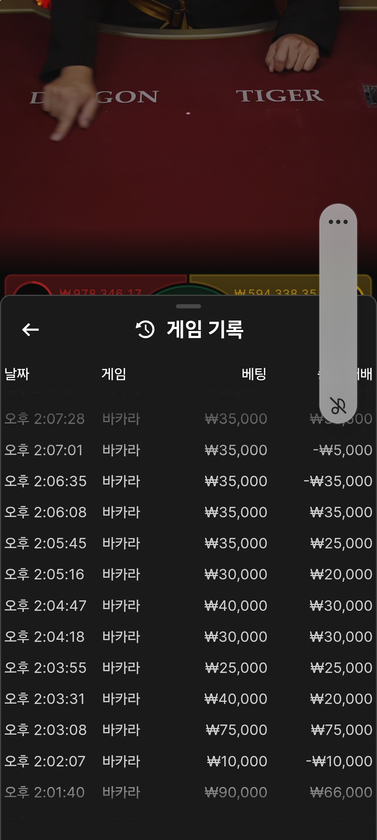Tap the back arrow in game history

[30, 329]
